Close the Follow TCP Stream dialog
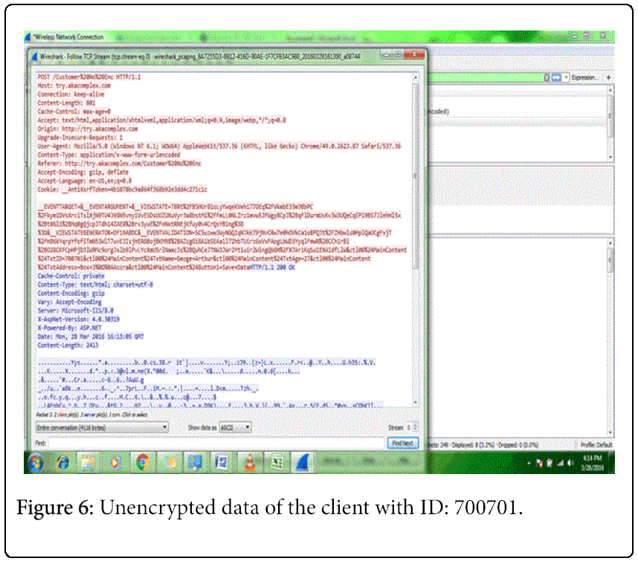 pos(419,56)
